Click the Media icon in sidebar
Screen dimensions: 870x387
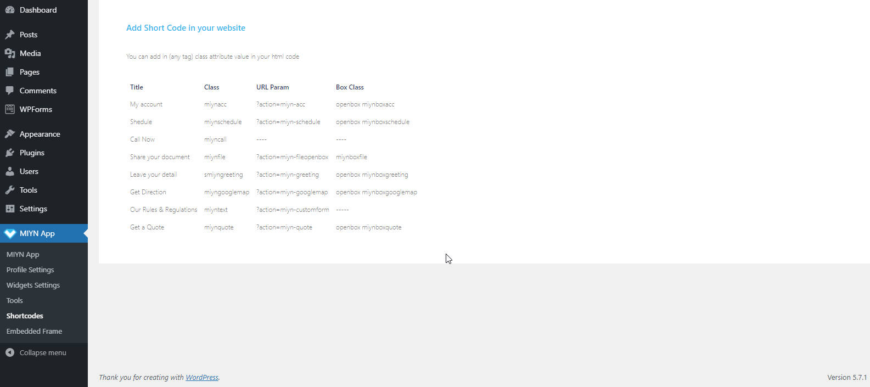coord(10,53)
